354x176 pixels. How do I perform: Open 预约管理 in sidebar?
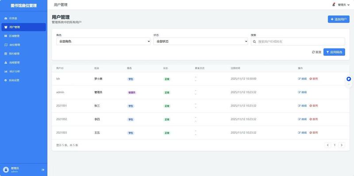[x=23, y=53]
